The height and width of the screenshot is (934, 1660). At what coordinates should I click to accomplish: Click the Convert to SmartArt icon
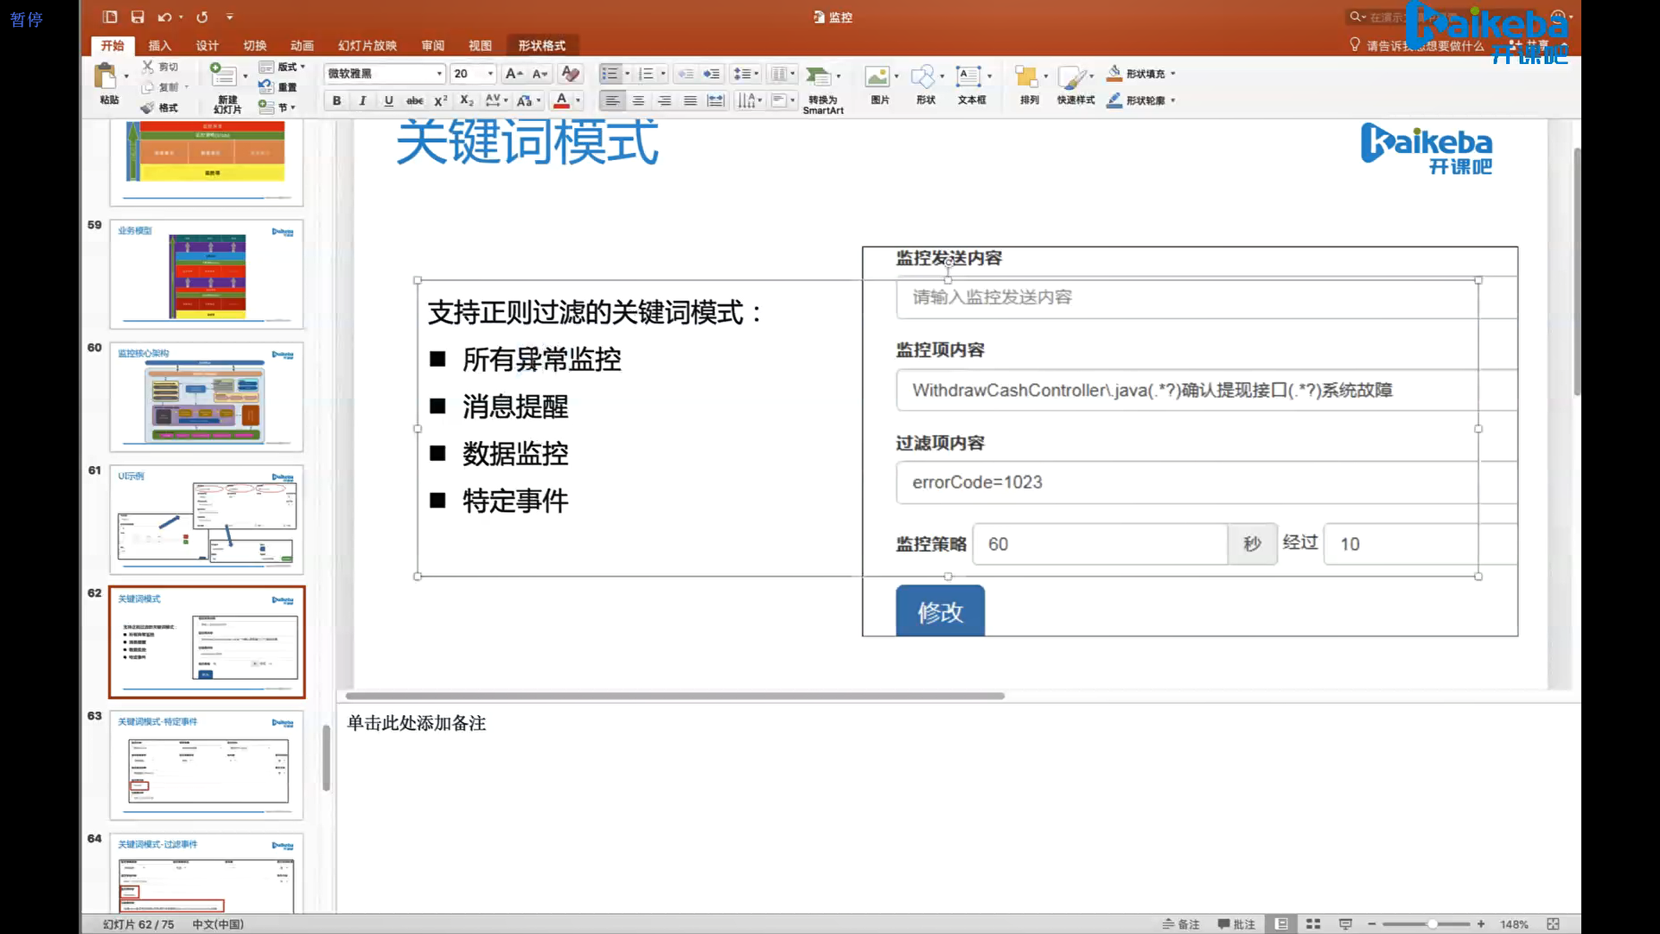(x=818, y=77)
